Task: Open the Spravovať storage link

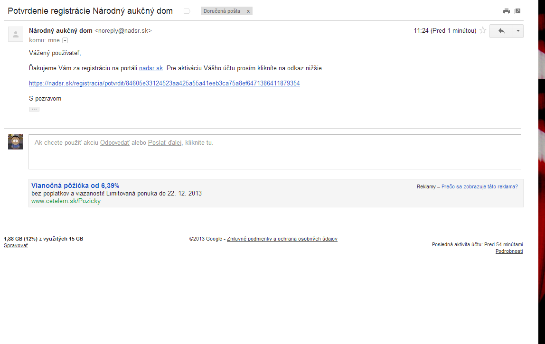Action: (x=16, y=246)
